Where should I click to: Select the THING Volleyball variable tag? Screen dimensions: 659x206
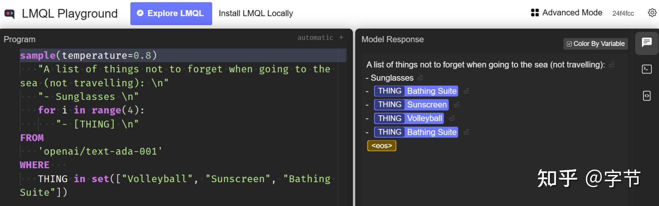click(x=409, y=118)
